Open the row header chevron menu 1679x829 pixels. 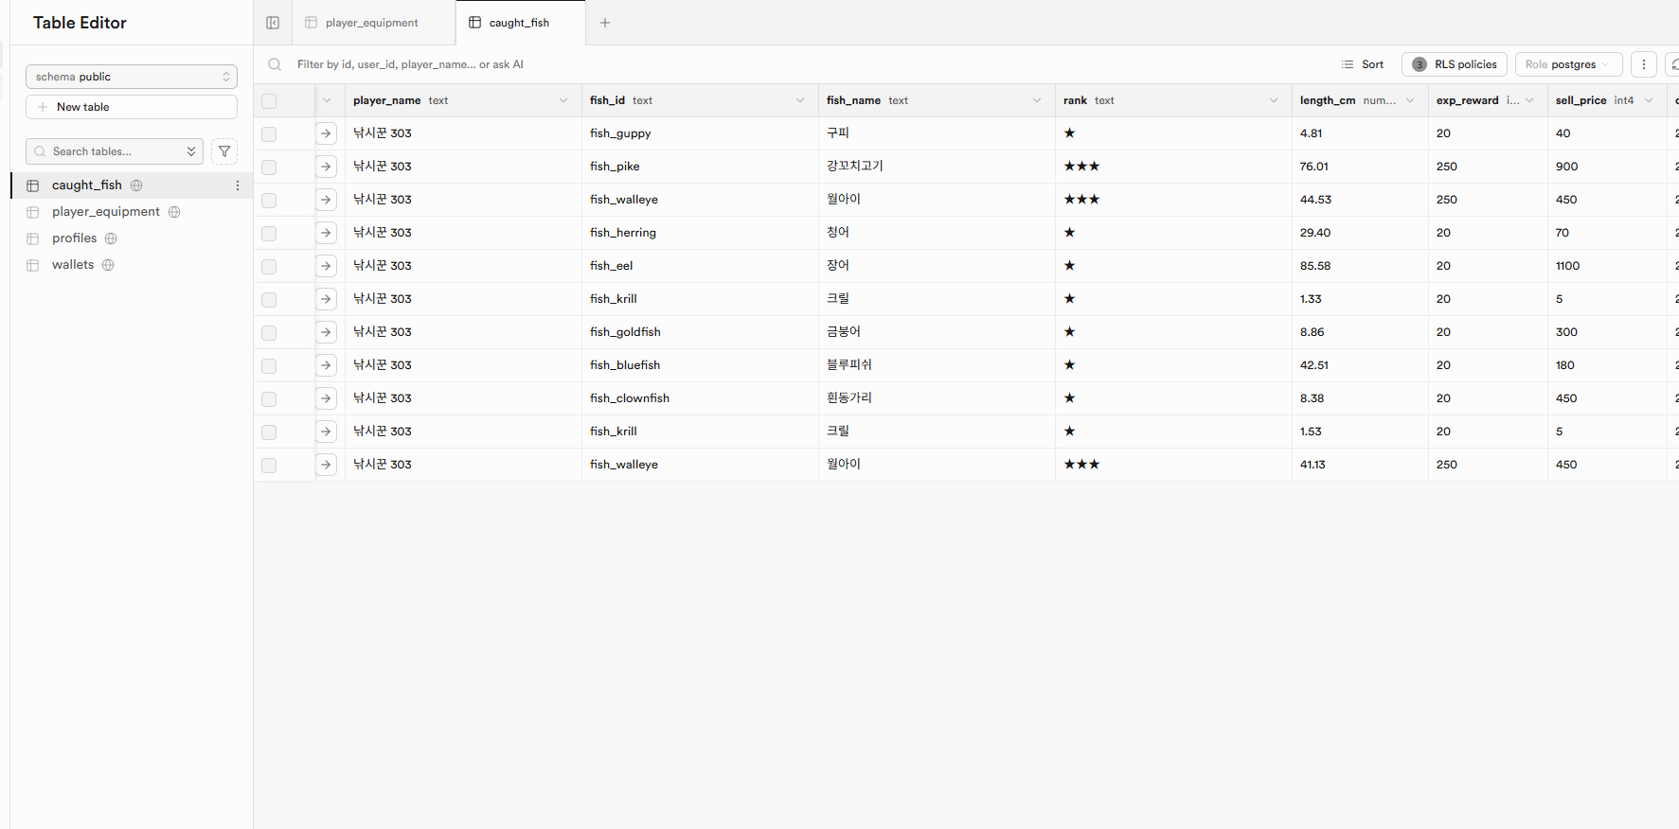[x=327, y=100]
